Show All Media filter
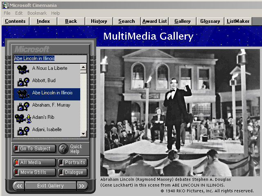The width and height of the screenshot is (262, 196). (34, 163)
